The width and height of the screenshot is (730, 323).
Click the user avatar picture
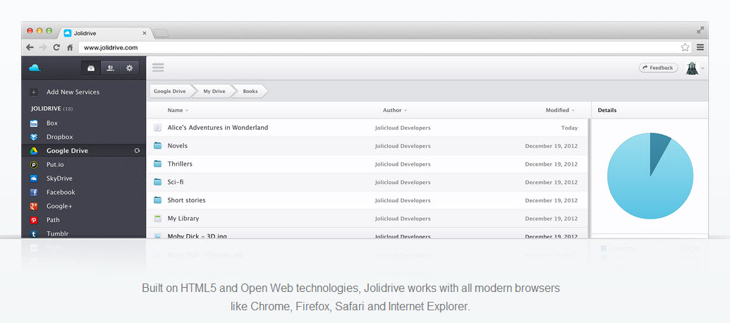pos(692,68)
